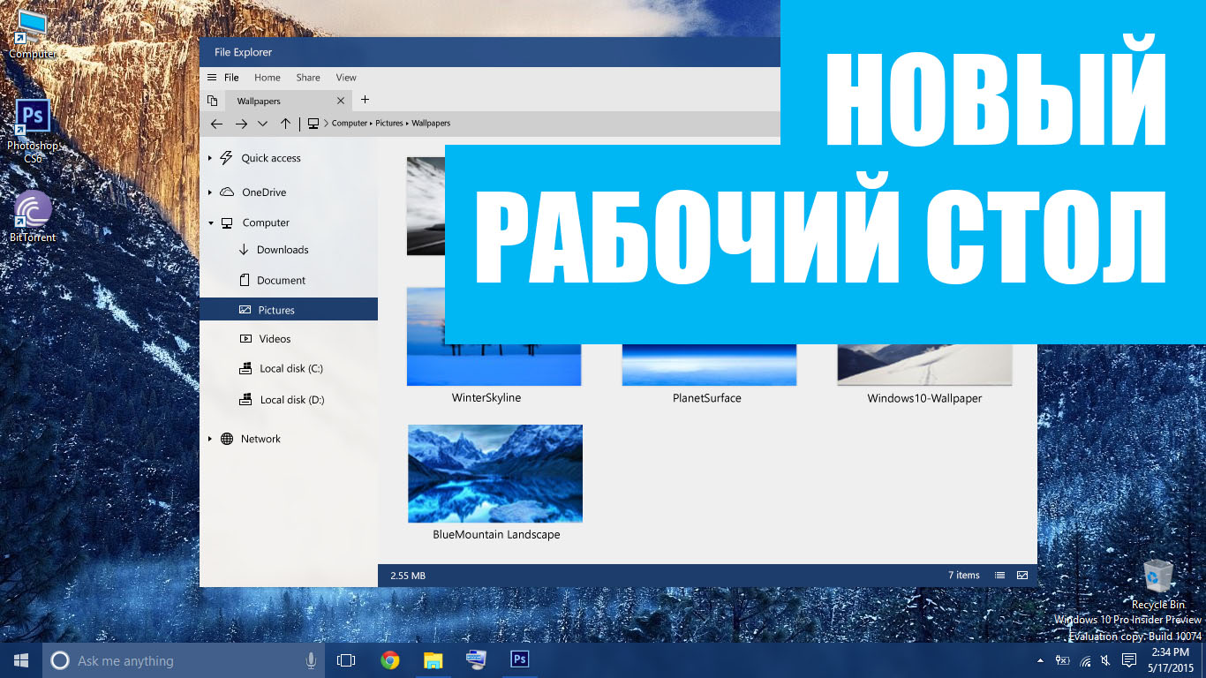Switch to thumbnail view in status bar
Screen dimensions: 1206x678
pos(1022,576)
